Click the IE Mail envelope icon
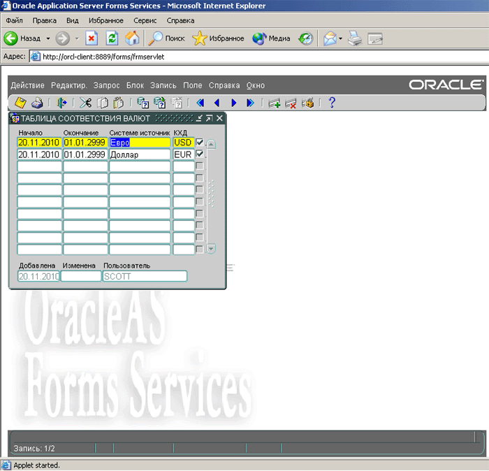 click(330, 38)
